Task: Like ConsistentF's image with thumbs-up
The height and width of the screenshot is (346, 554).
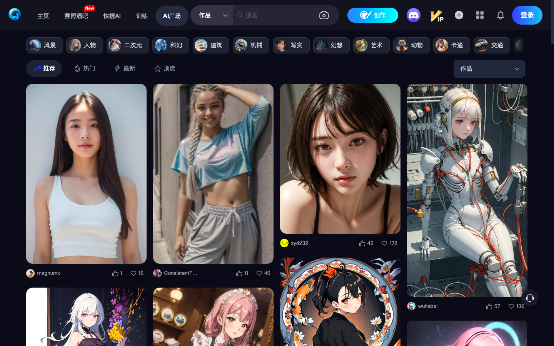Action: [x=239, y=273]
